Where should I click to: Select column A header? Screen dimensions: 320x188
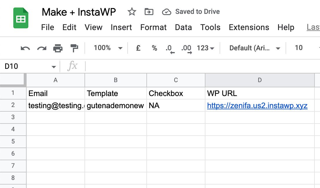[x=56, y=80]
